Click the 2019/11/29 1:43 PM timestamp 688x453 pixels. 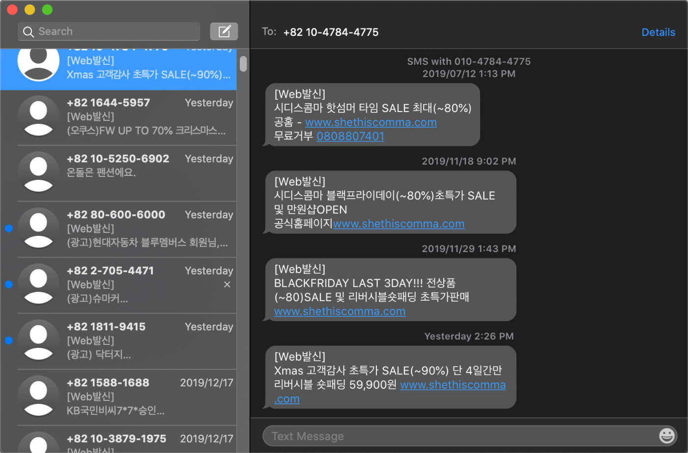[469, 249]
